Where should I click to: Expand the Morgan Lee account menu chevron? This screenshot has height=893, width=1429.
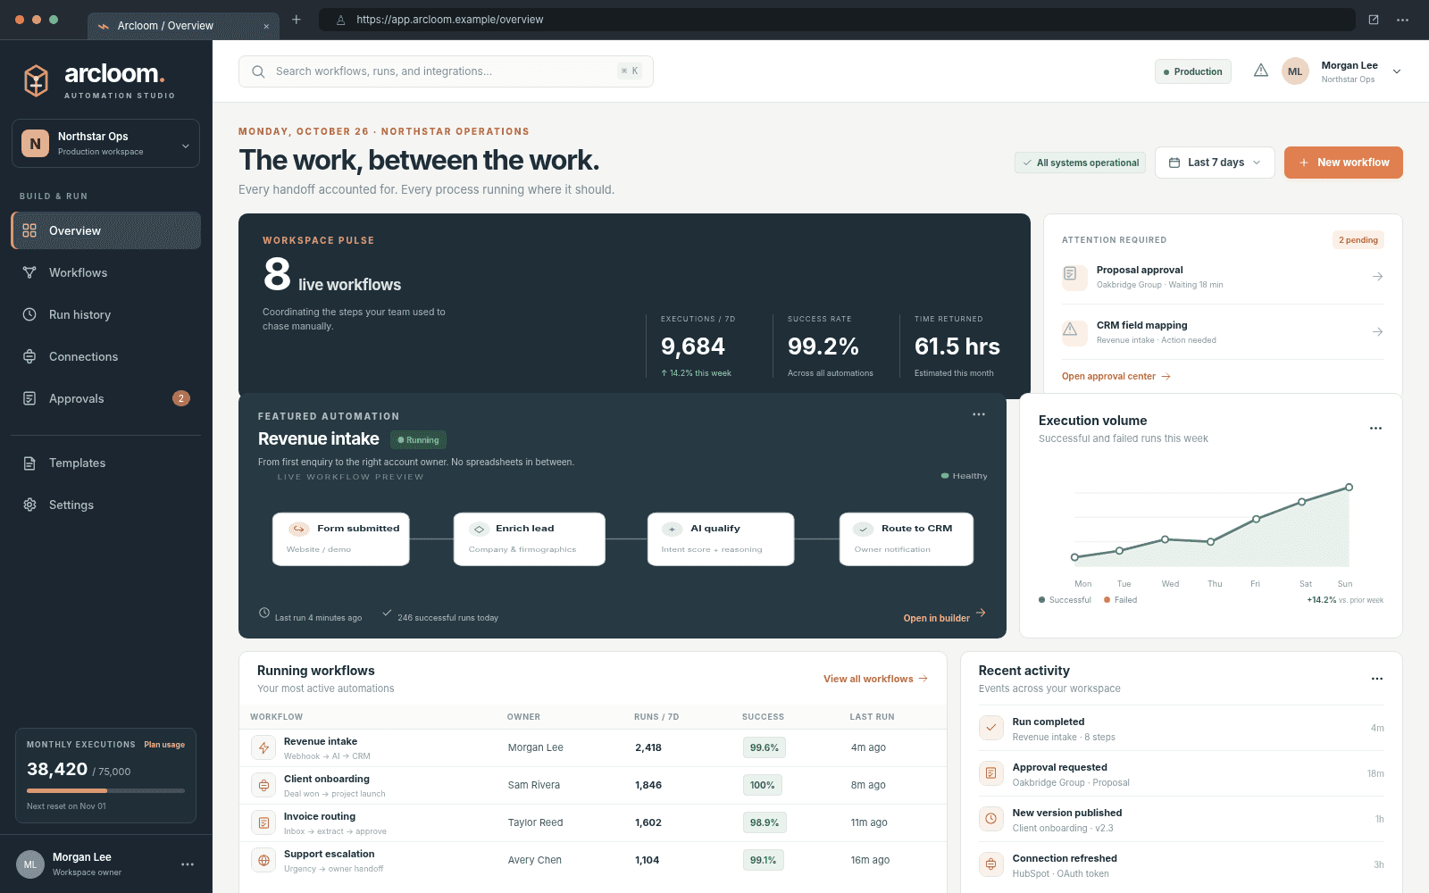pyautogui.click(x=1397, y=71)
